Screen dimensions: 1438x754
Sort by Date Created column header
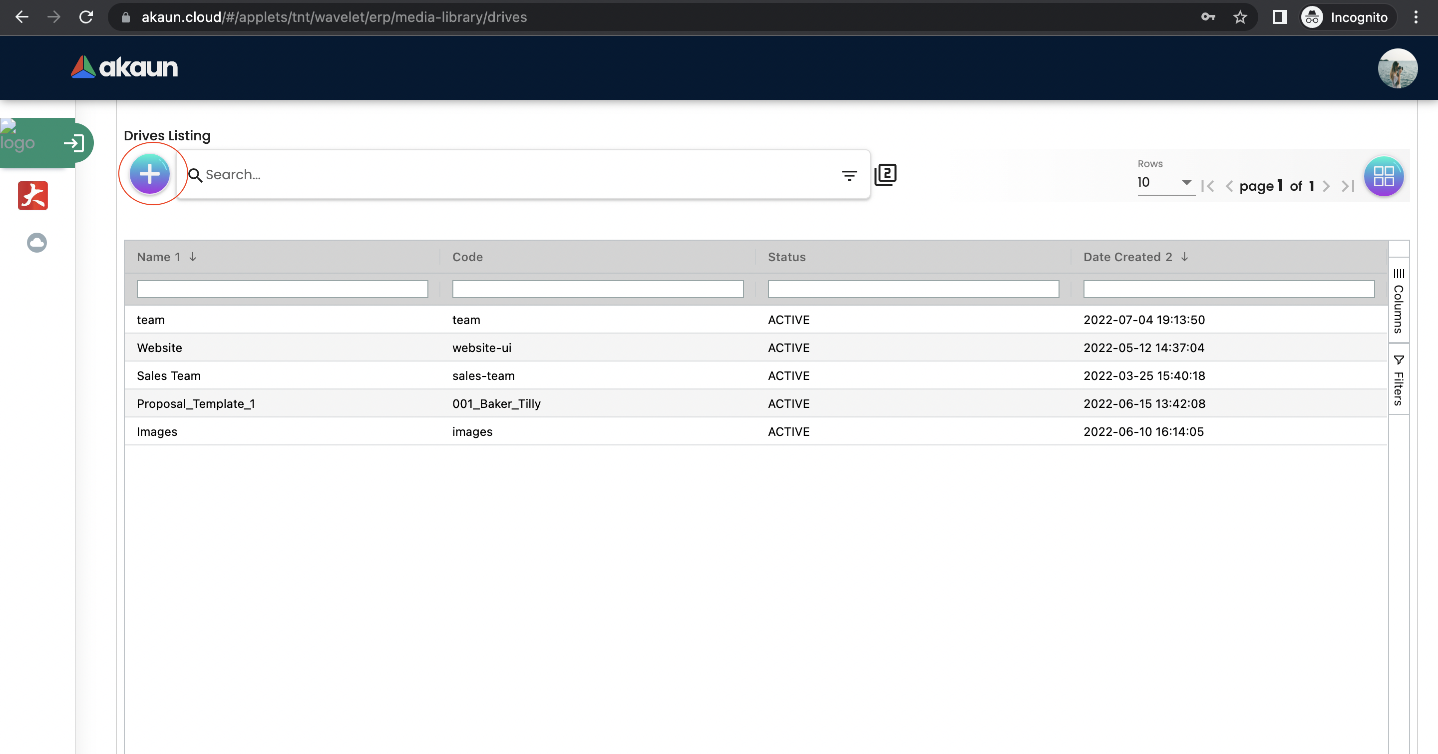point(1127,257)
